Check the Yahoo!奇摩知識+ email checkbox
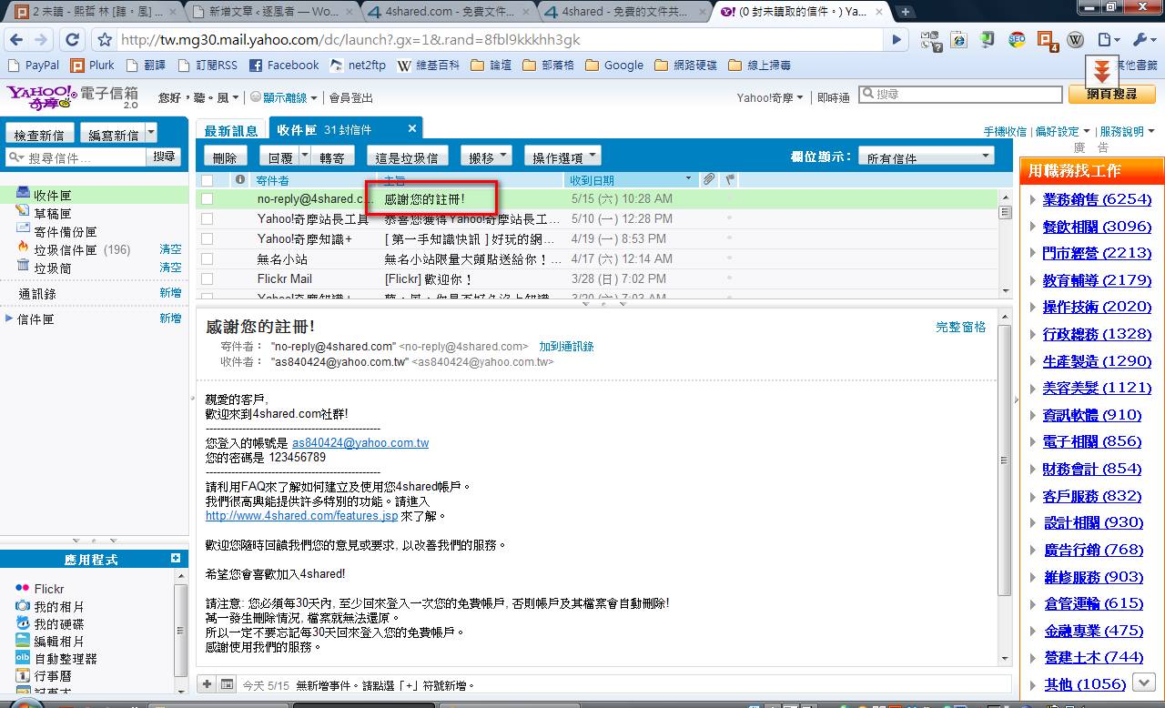The image size is (1165, 708). tap(207, 238)
